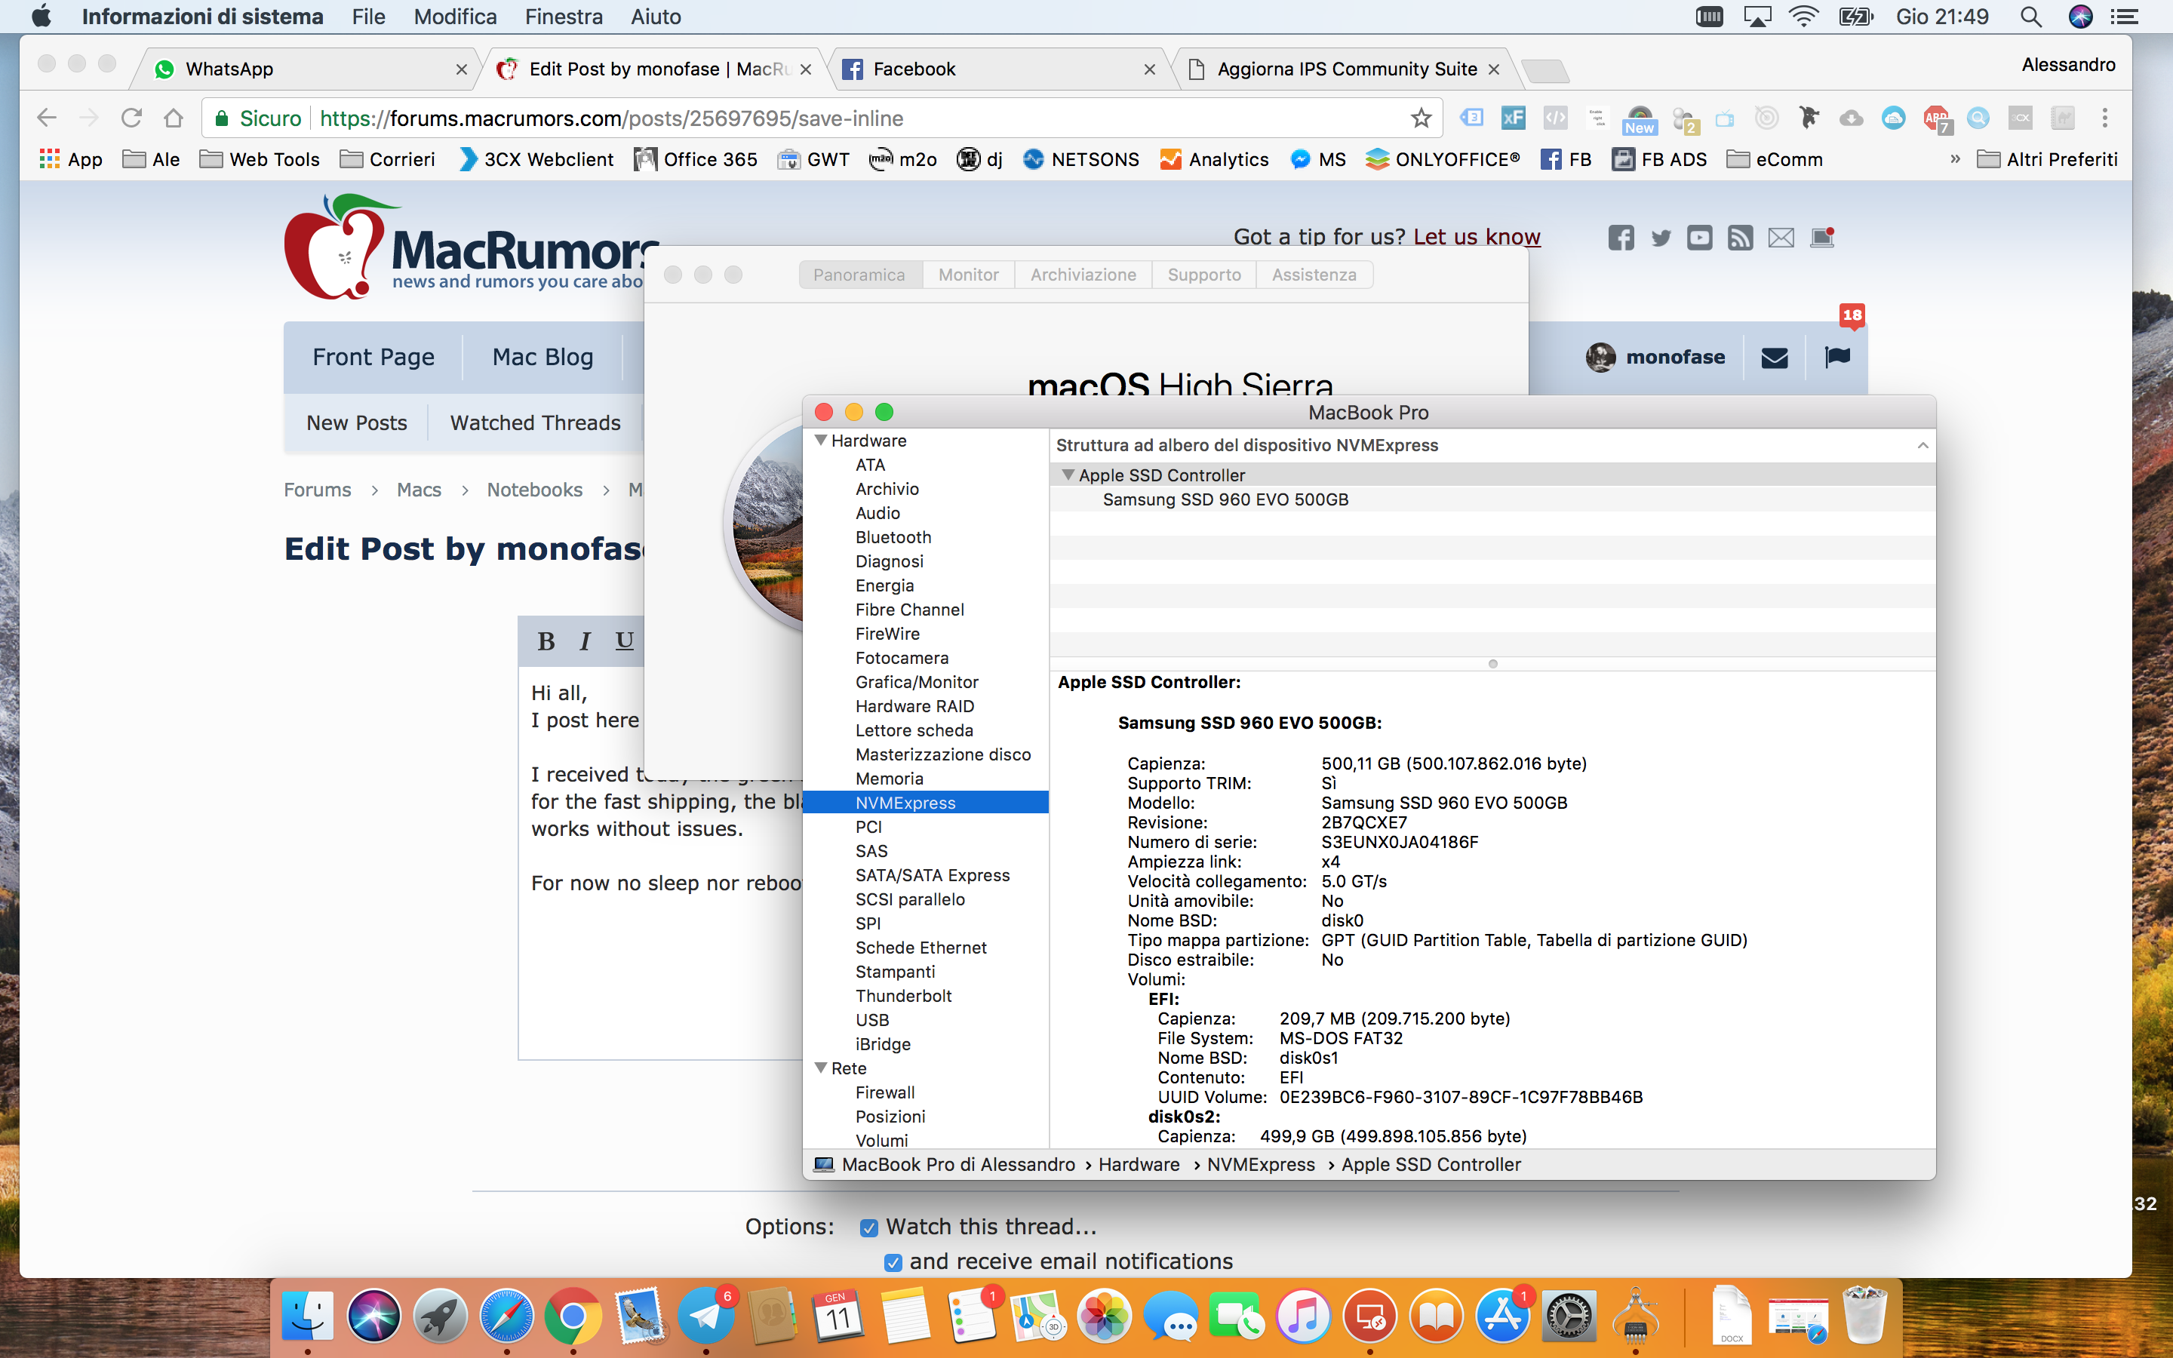Select the Archiviazione tab in About This Mac
Screen dimensions: 2173x1358
pos(1083,275)
